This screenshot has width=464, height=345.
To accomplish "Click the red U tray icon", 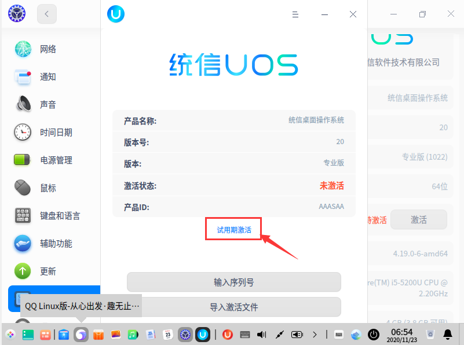I will [x=227, y=335].
